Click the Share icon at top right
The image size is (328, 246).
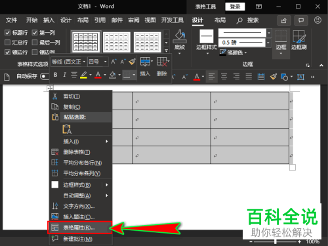(x=284, y=20)
